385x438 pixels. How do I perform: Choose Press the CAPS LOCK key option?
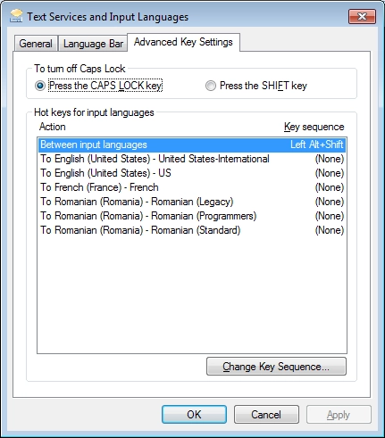pos(98,86)
